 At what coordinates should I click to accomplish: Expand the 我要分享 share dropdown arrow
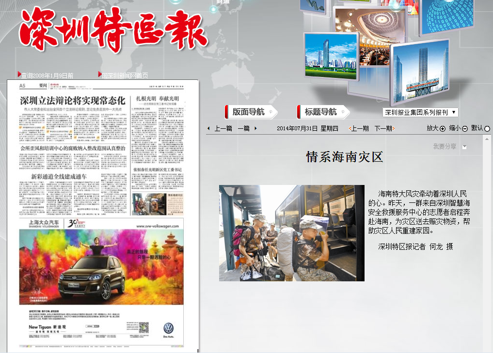tap(464, 147)
